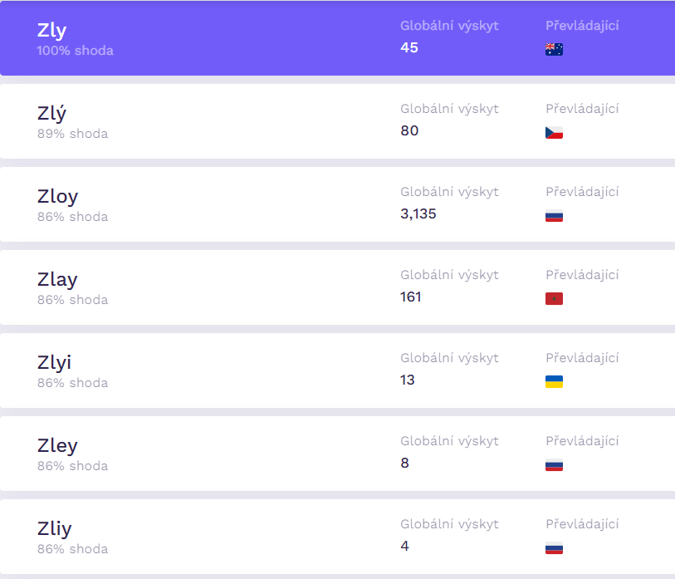Click Globální výskyt label in the Zliy row

(x=449, y=524)
